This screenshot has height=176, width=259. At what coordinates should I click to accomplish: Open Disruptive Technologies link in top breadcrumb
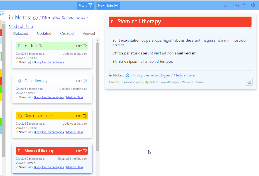(64, 18)
